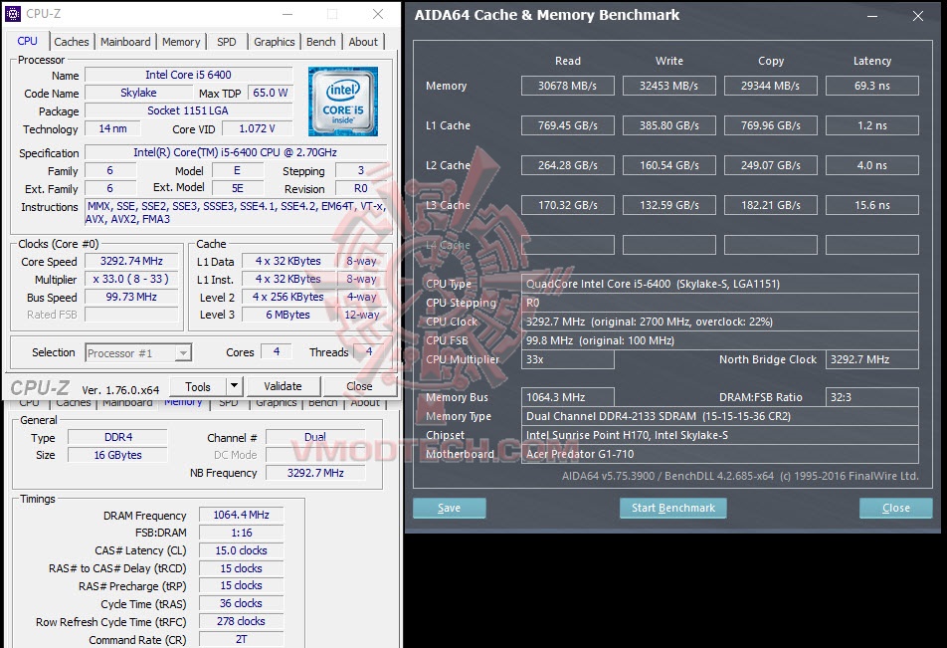Close AIDA64 window with the X icon
Viewport: 947px width, 648px height.
pyautogui.click(x=918, y=16)
